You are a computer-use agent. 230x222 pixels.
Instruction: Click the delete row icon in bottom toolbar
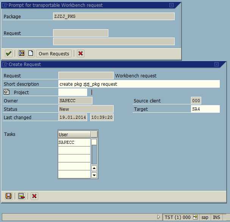(x=22, y=196)
